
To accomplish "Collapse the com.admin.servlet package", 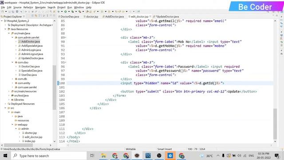I will pyautogui.click(x=12, y=37).
